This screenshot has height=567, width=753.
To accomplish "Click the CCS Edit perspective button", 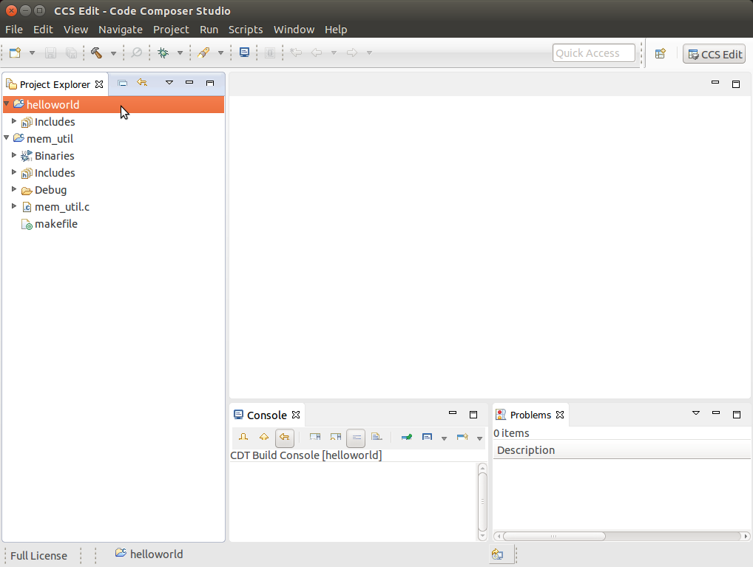I will [x=714, y=54].
